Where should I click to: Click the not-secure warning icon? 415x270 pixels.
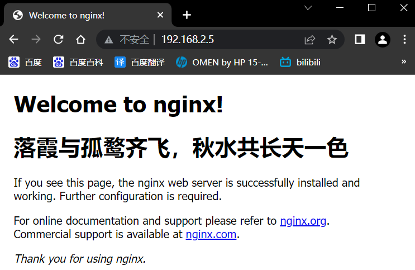(108, 40)
